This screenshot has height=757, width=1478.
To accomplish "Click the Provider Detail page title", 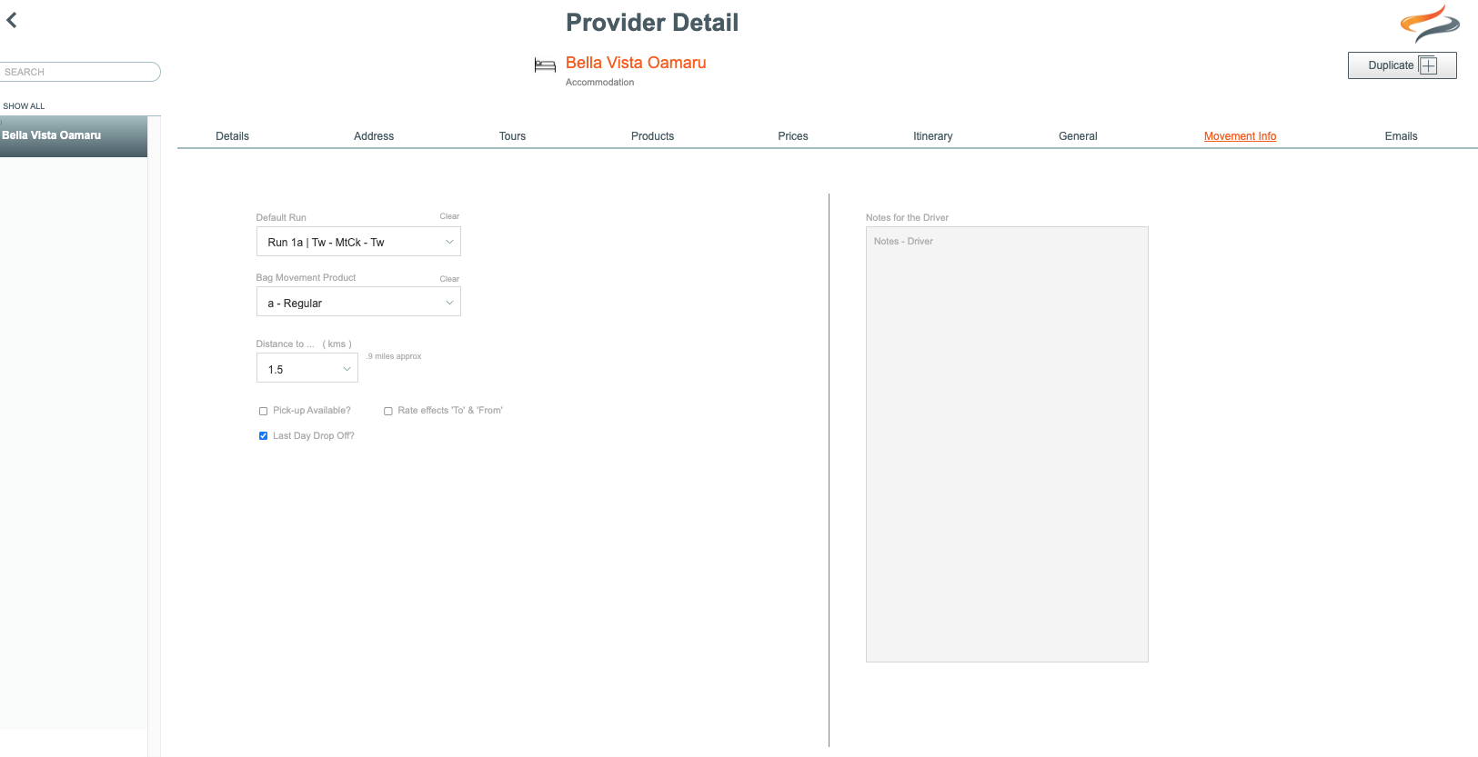I will [652, 23].
